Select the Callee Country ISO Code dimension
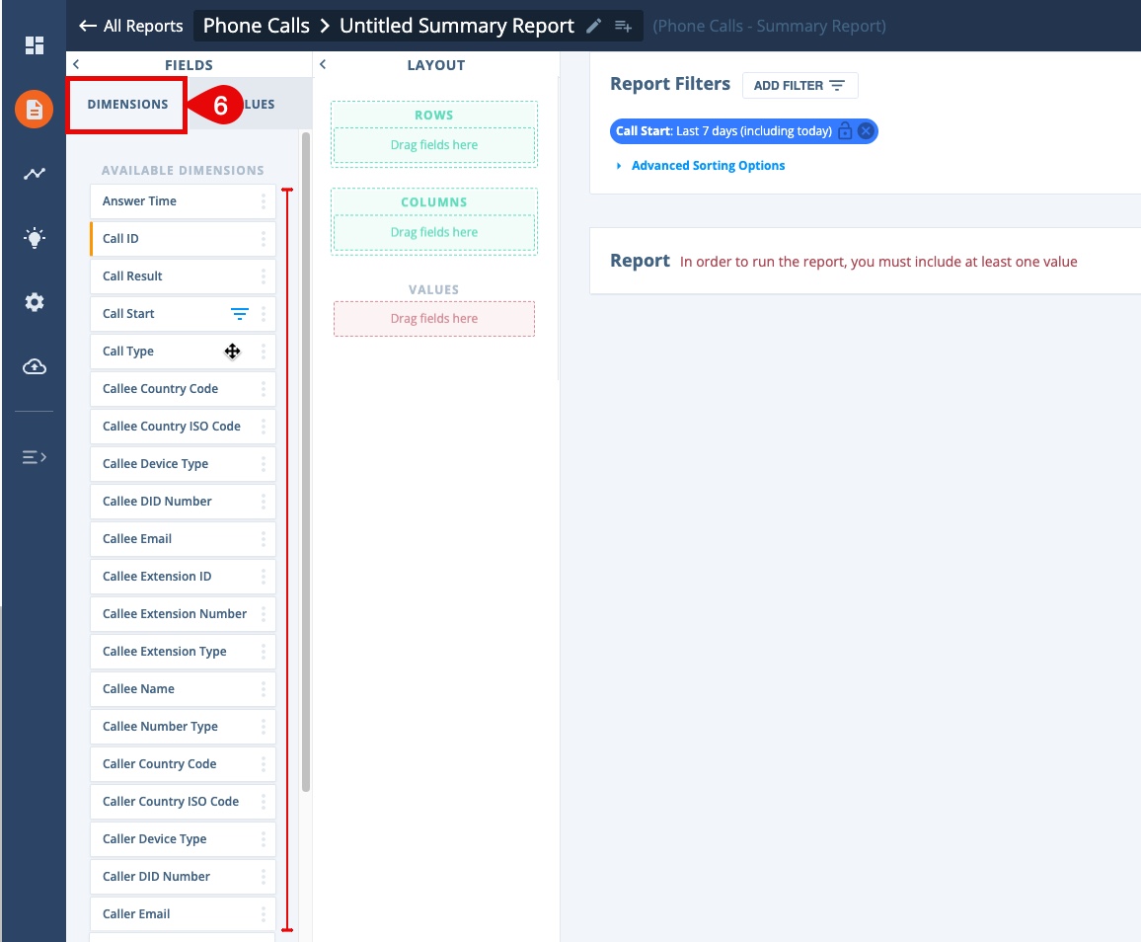 183,426
